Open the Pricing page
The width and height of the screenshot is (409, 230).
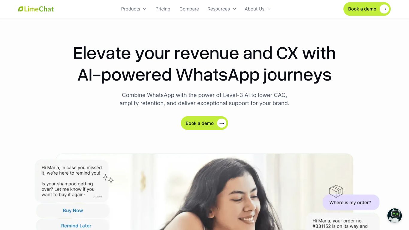pyautogui.click(x=163, y=9)
